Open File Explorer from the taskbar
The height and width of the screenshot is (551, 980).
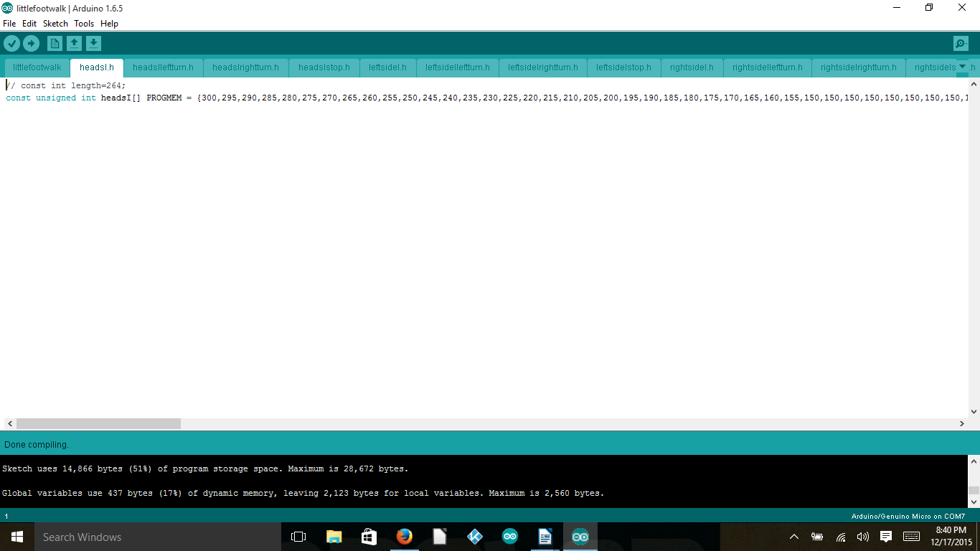[x=334, y=537]
